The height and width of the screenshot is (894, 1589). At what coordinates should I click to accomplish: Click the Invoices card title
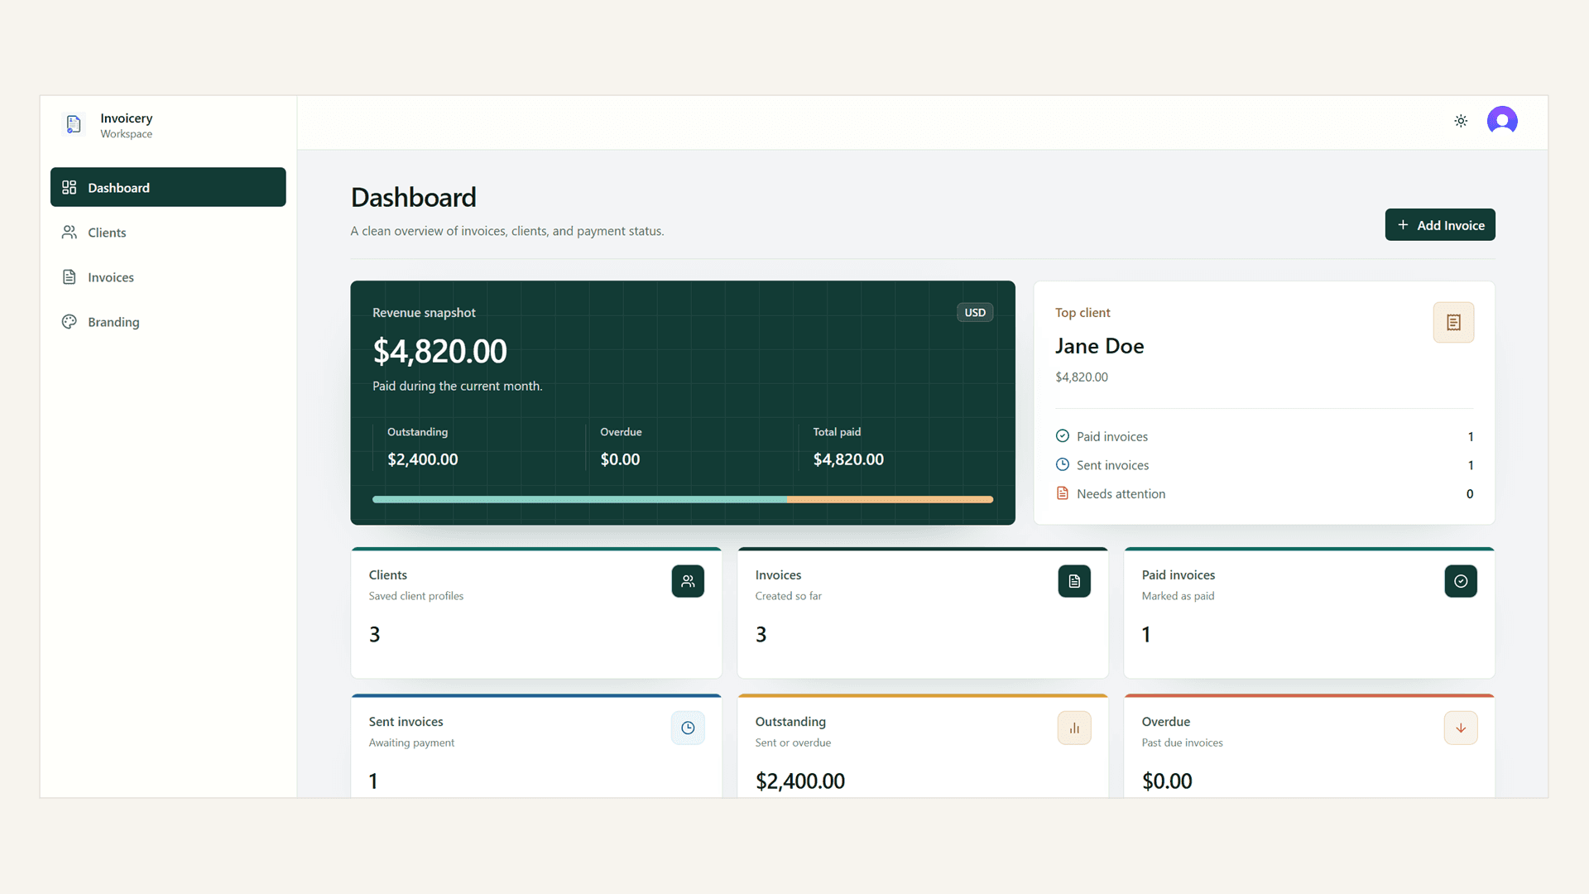click(x=778, y=574)
